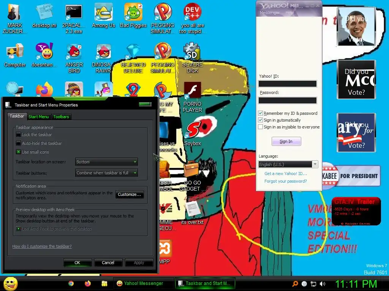The width and height of the screenshot is (389, 291).
Task: Select the Firefox desktop icon
Action: click(x=44, y=89)
